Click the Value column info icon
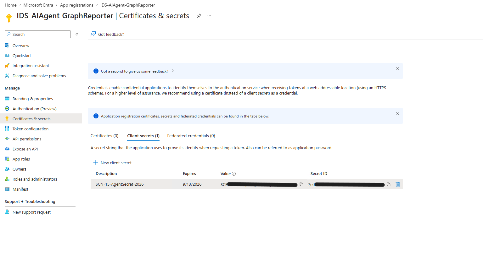Screen dimensions: 483x256 click(234, 174)
